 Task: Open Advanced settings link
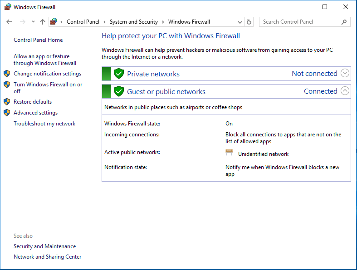click(x=35, y=113)
